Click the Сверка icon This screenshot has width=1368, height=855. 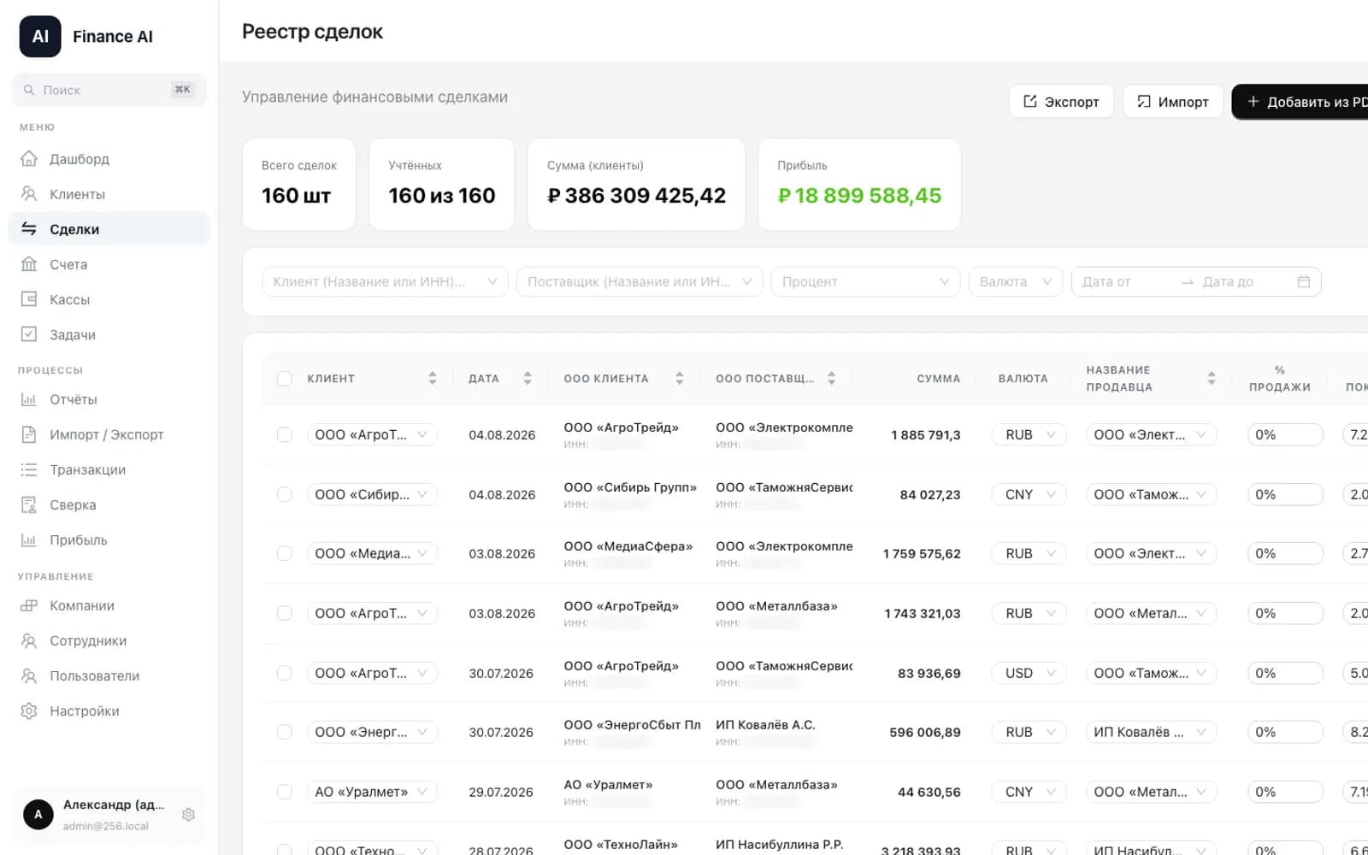tap(29, 504)
